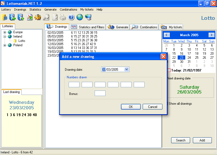The width and height of the screenshot is (217, 155).
Task: Open the Generate menu
Action: pos(50,10)
